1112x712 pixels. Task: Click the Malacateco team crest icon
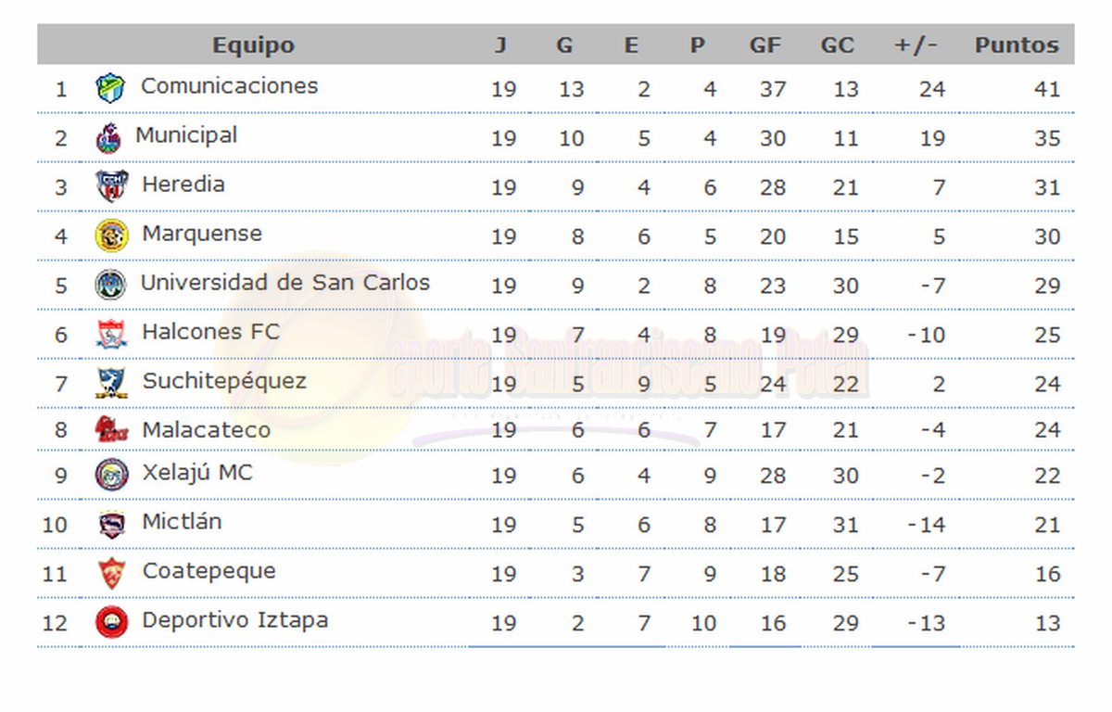(x=111, y=429)
